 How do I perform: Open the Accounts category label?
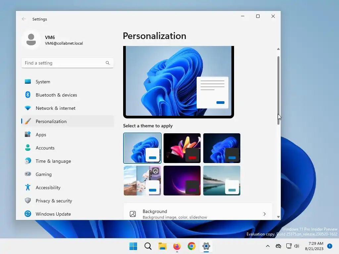click(45, 148)
